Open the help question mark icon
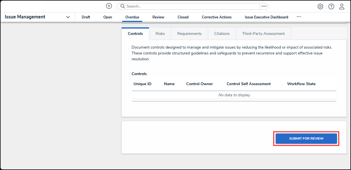This screenshot has height=170, width=351. point(331,6)
